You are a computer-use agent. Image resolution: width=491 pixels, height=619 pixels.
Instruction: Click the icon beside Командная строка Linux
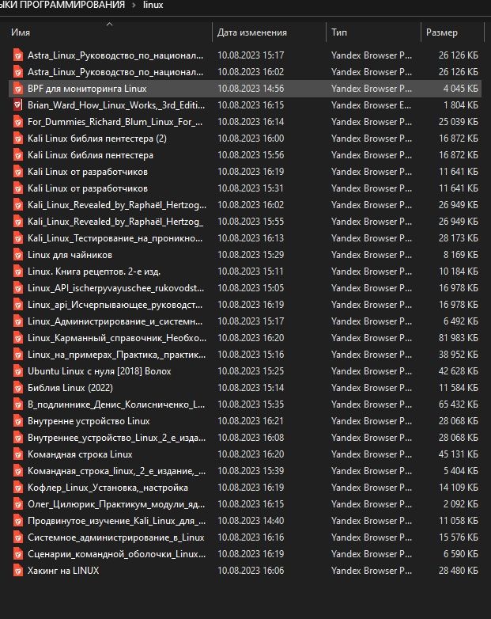(17, 454)
